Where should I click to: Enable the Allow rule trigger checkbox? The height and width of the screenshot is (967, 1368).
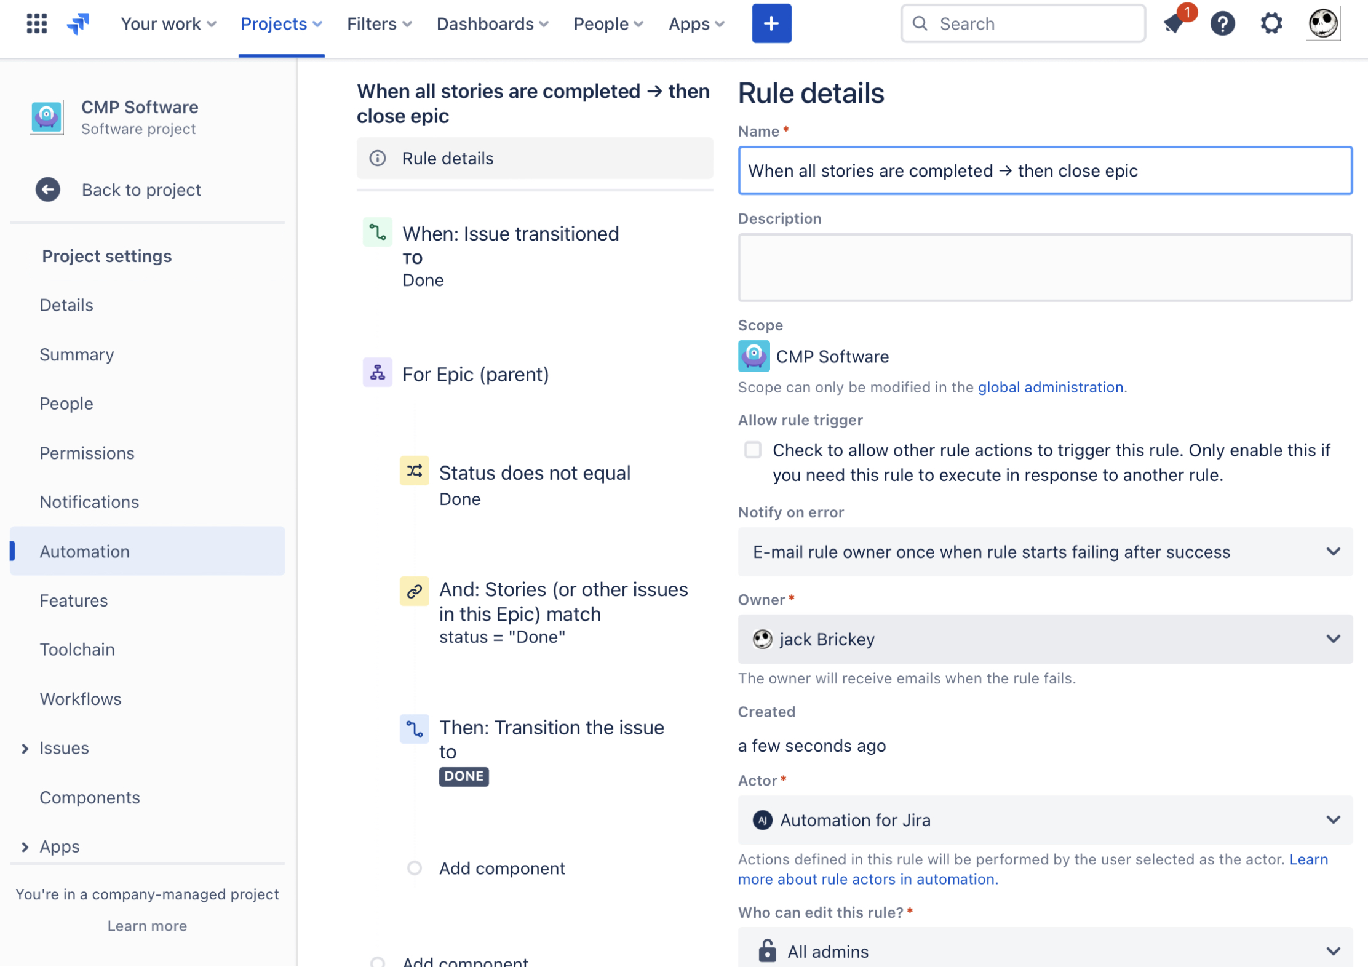pyautogui.click(x=752, y=450)
